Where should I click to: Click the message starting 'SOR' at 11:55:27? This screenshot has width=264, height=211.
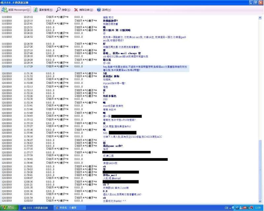[117, 126]
